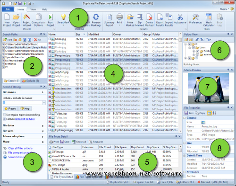Click the Run Project icon

pos(51,20)
